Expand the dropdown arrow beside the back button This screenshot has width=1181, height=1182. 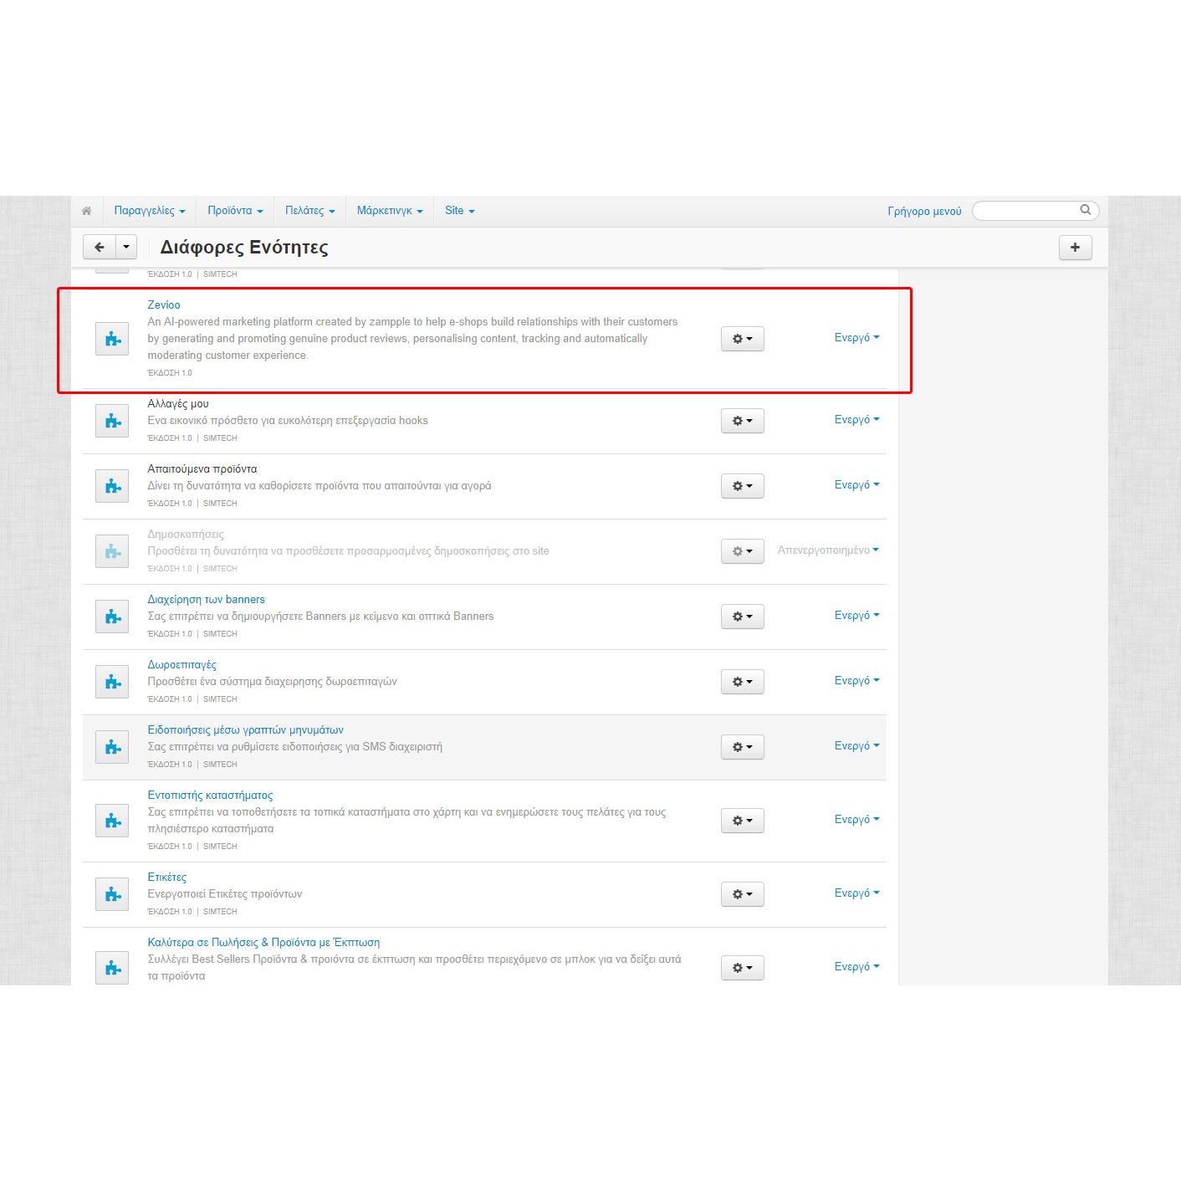pos(126,247)
